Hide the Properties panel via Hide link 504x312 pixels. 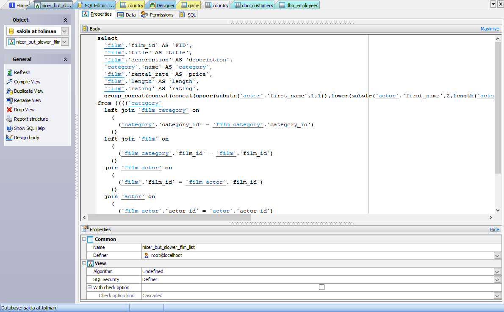coord(494,229)
